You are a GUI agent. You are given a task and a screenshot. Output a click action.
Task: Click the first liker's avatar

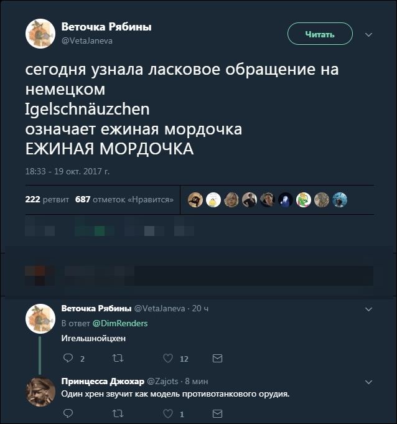[195, 200]
